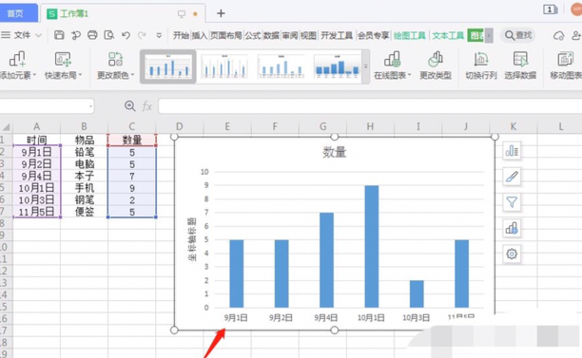Viewport: 582px width, 358px height.
Task: Open the print preview icon
Action: (108, 35)
